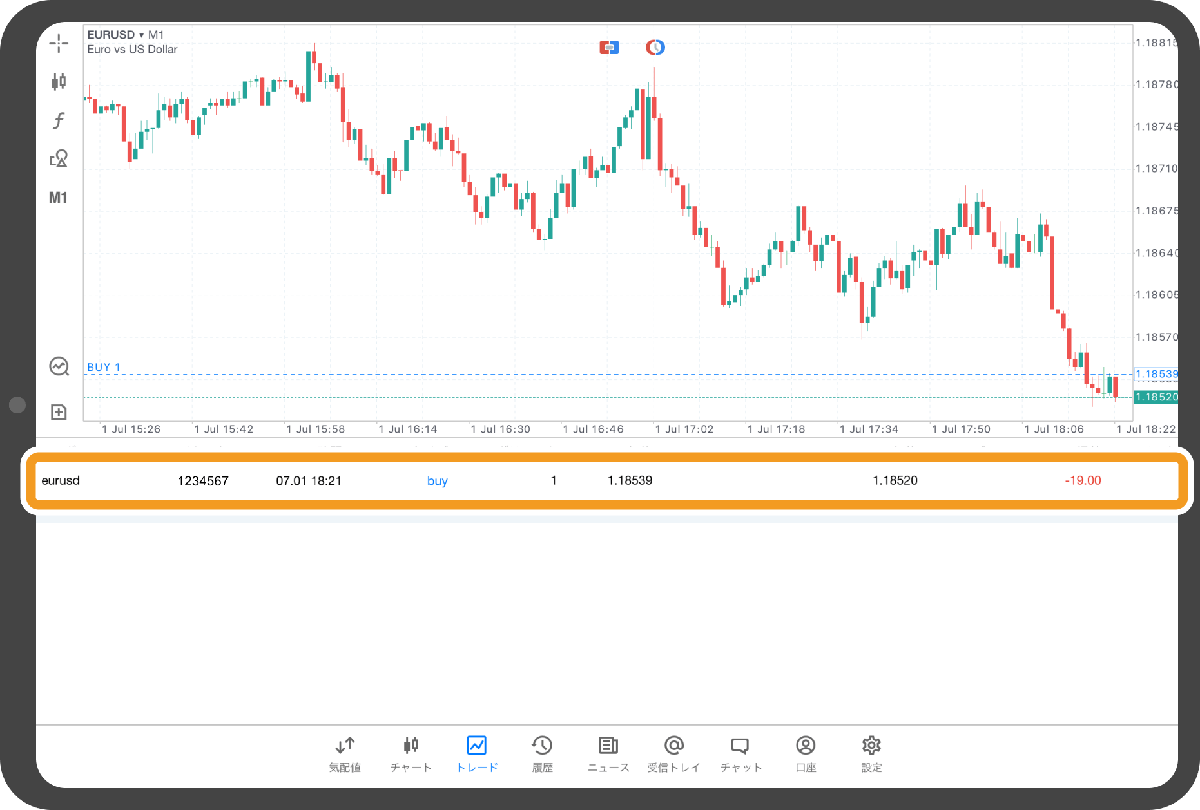
Task: Open the drawing objects shapes tool
Action: 59,158
